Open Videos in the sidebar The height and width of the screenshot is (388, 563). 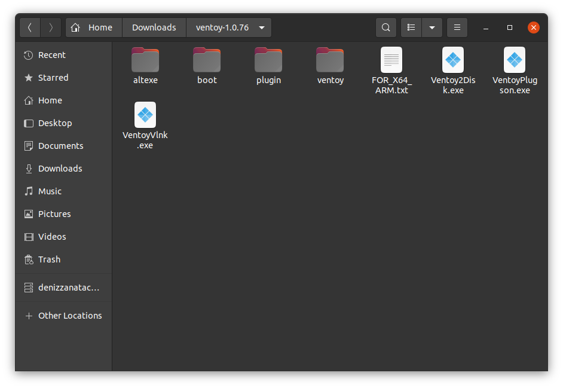coord(63,237)
